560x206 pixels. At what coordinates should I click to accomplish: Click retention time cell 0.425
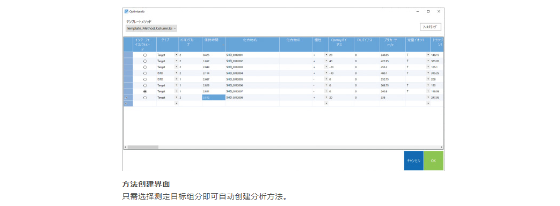tap(214, 55)
